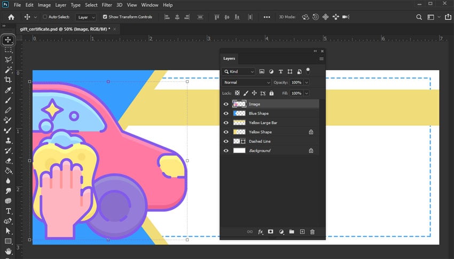
Task: Link layers chain icon
Action: [x=249, y=232]
